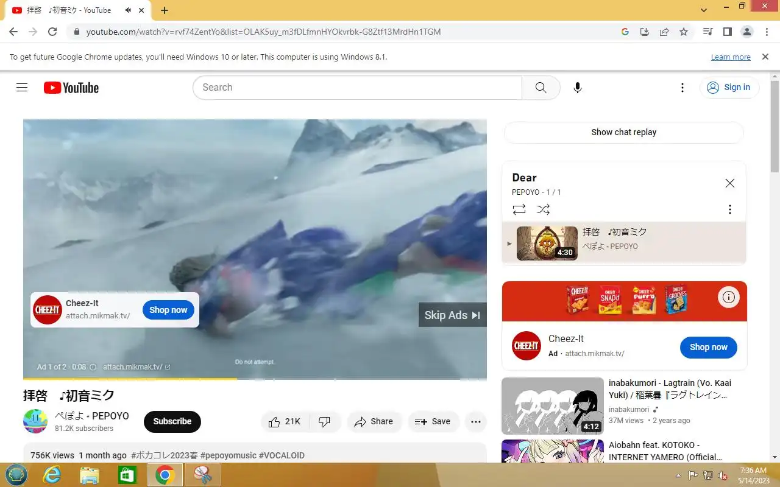
Task: Open YouTube settings three-dot menu
Action: click(682, 88)
